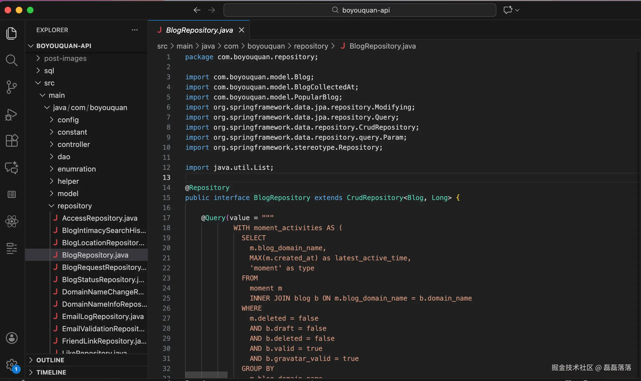Collapse the repository folder

[x=74, y=206]
